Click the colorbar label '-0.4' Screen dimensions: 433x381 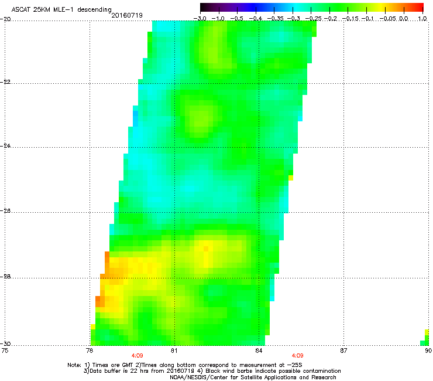tap(256, 19)
